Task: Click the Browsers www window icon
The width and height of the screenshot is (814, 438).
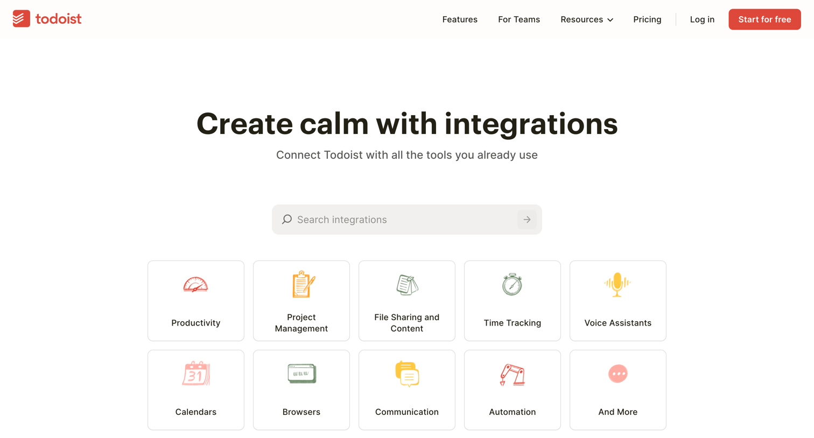Action: 301,373
